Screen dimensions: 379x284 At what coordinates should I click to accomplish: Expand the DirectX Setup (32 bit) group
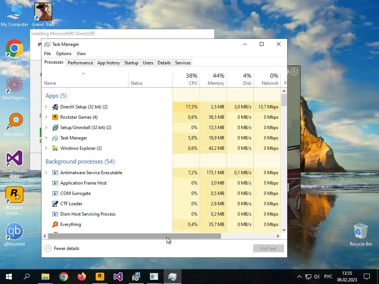(46, 107)
